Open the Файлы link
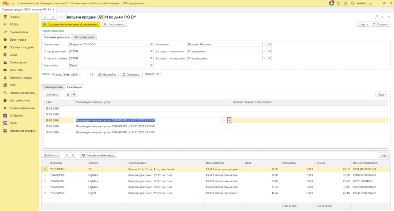The image size is (394, 211). pos(46,74)
